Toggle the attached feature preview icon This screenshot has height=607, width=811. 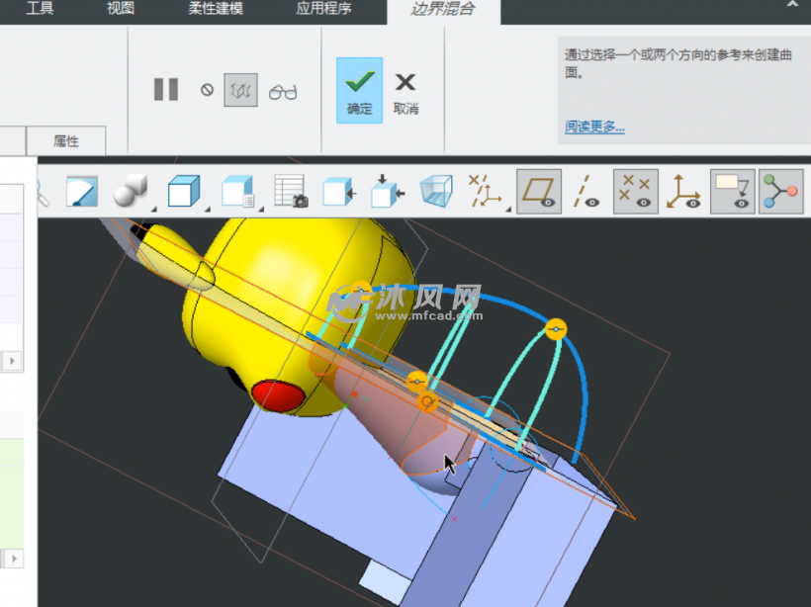tap(240, 91)
